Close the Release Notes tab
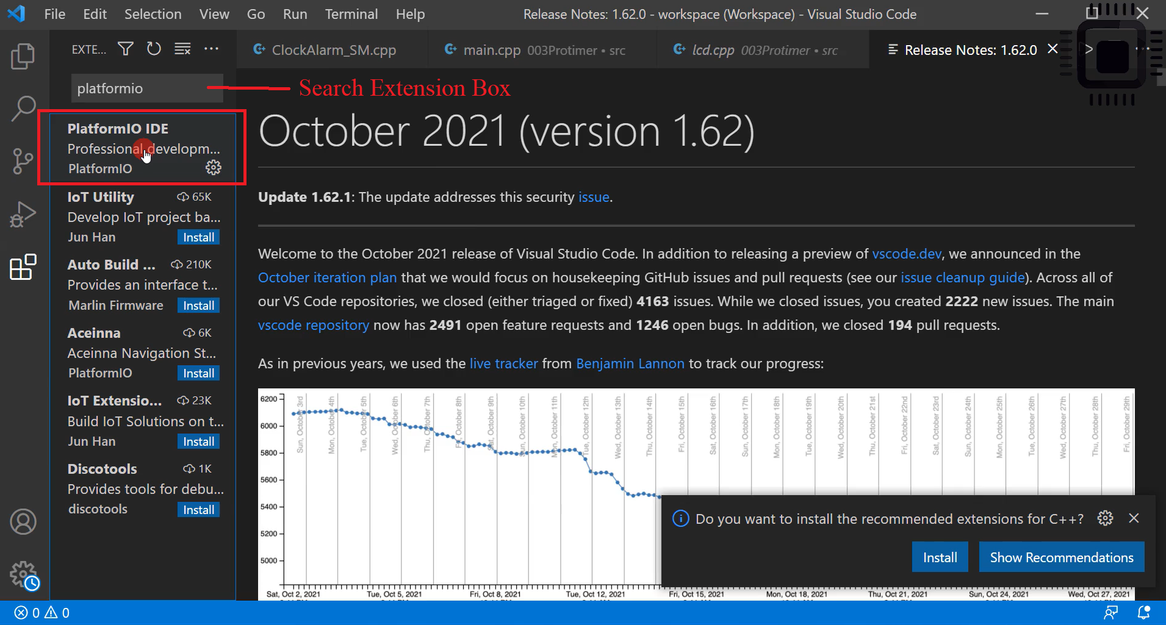 point(1053,49)
